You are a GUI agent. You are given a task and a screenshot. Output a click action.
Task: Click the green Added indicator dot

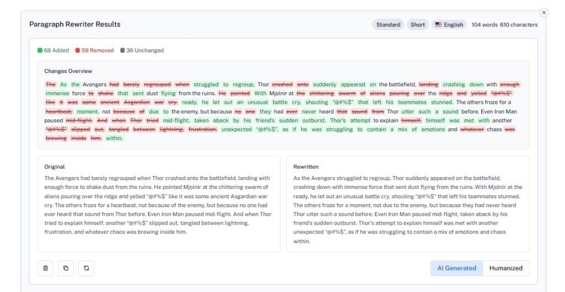coord(40,50)
